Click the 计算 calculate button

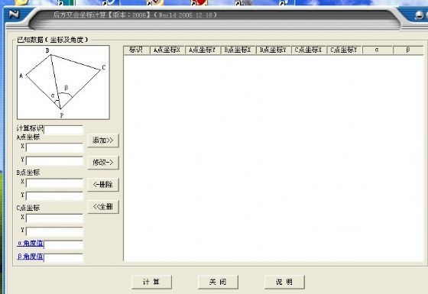(x=151, y=282)
